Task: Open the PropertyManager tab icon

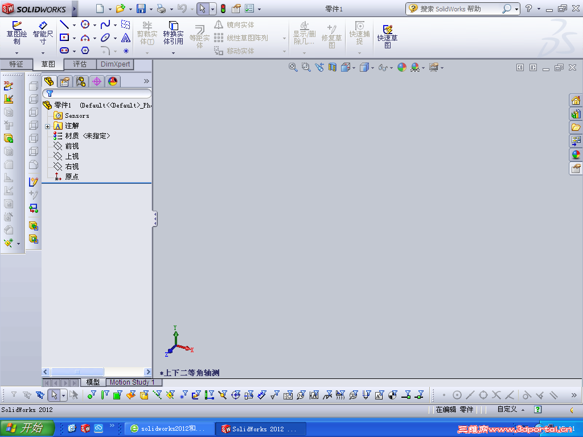Action: (x=65, y=81)
